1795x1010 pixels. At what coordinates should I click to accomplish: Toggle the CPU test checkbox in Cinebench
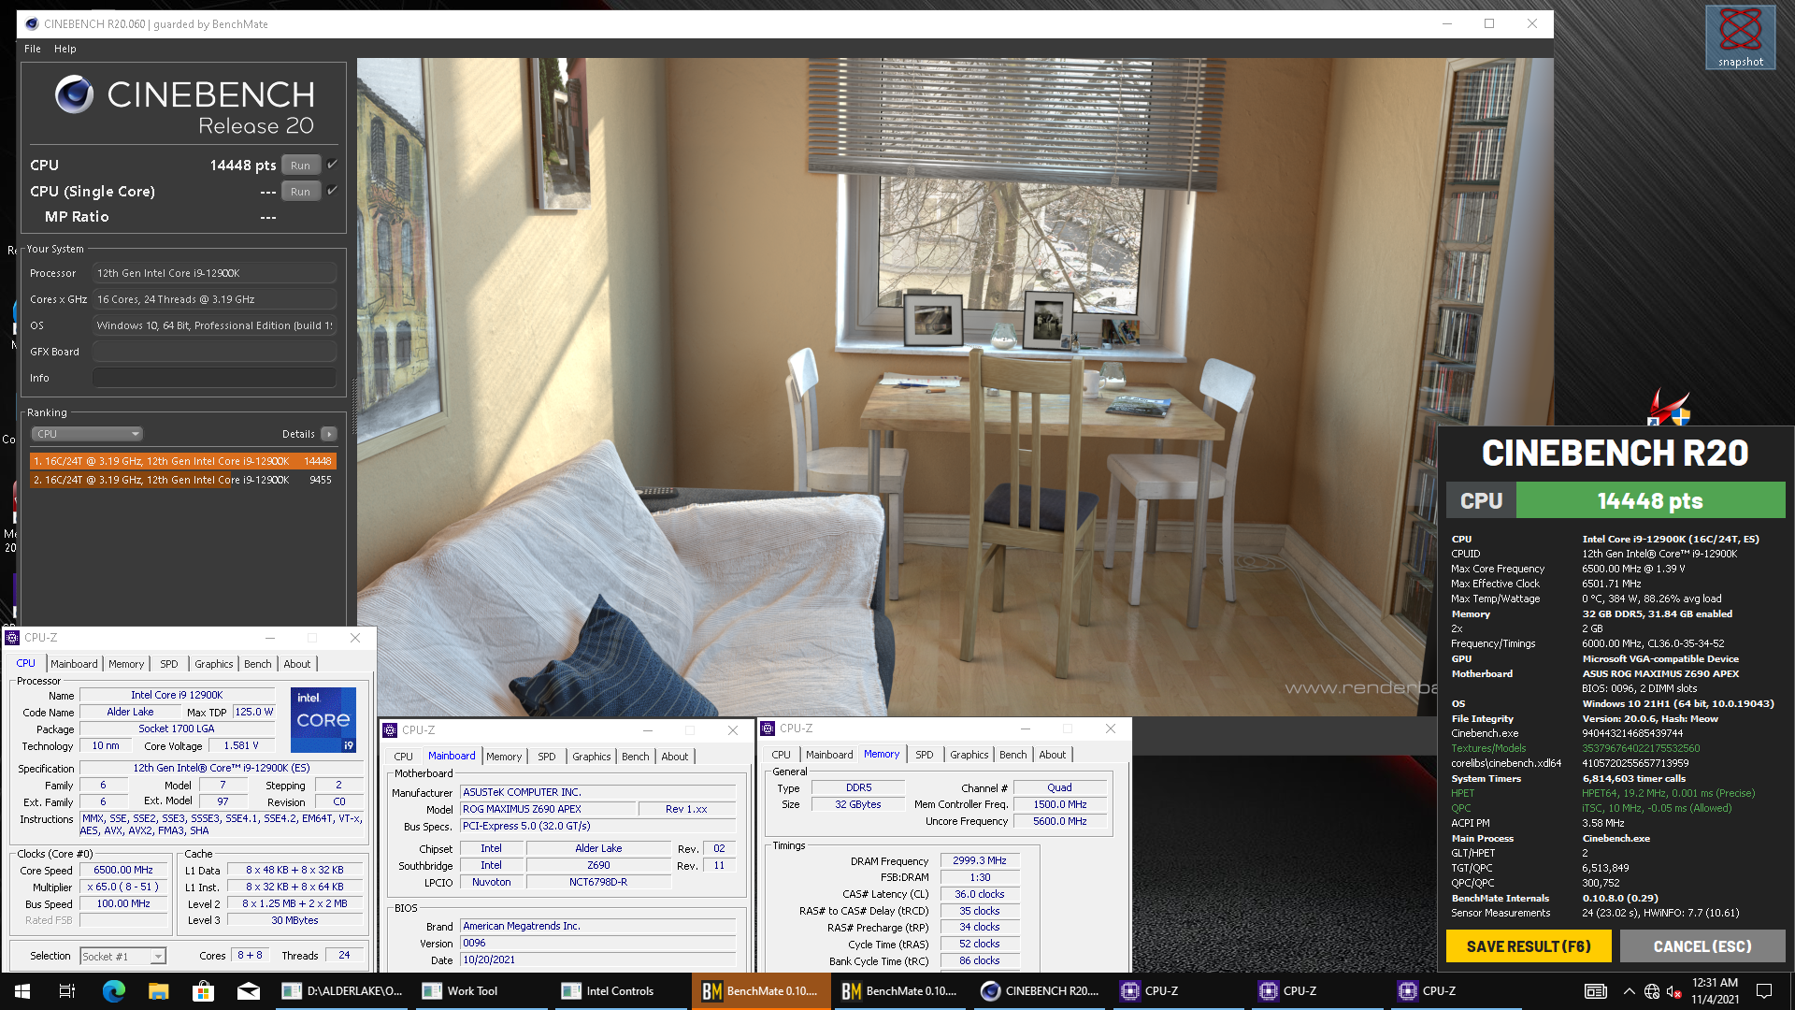tap(332, 165)
